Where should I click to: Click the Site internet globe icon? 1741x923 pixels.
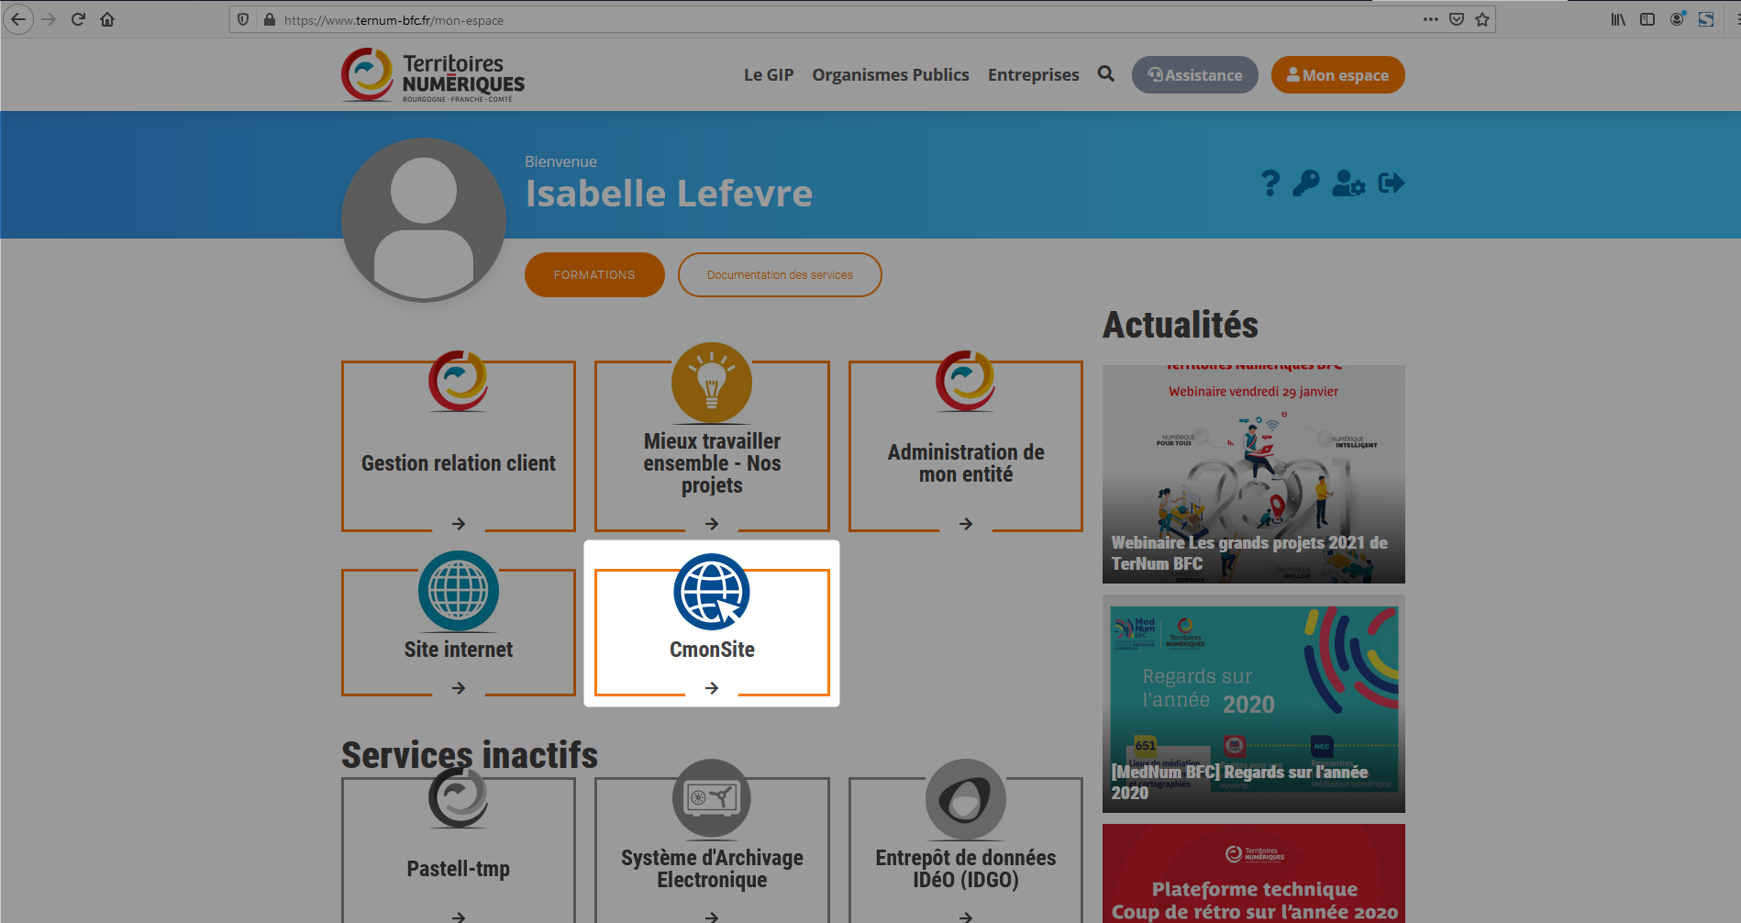coord(459,592)
